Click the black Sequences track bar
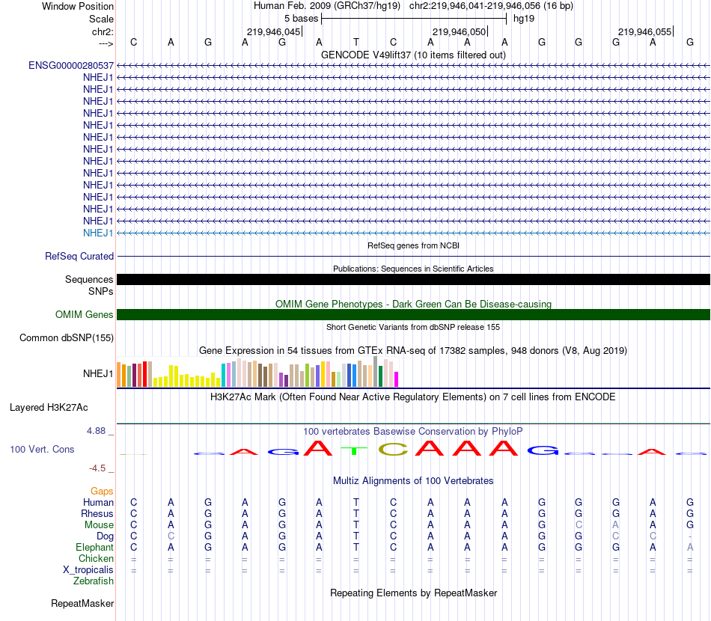This screenshot has width=711, height=621. (413, 279)
